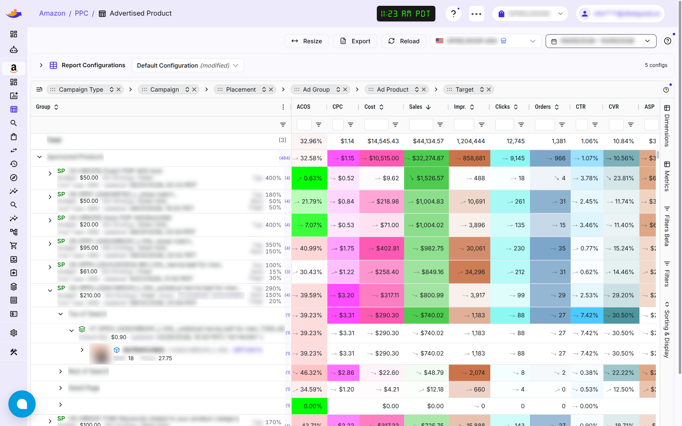Screen dimensions: 682x426
Task: Open the Metrics side panel tab
Action: click(x=667, y=176)
